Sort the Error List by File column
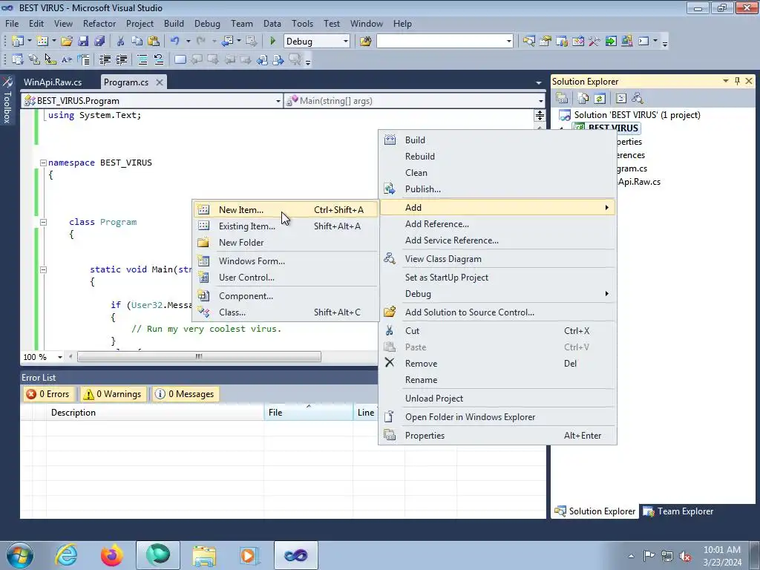Image resolution: width=760 pixels, height=570 pixels. [x=308, y=413]
